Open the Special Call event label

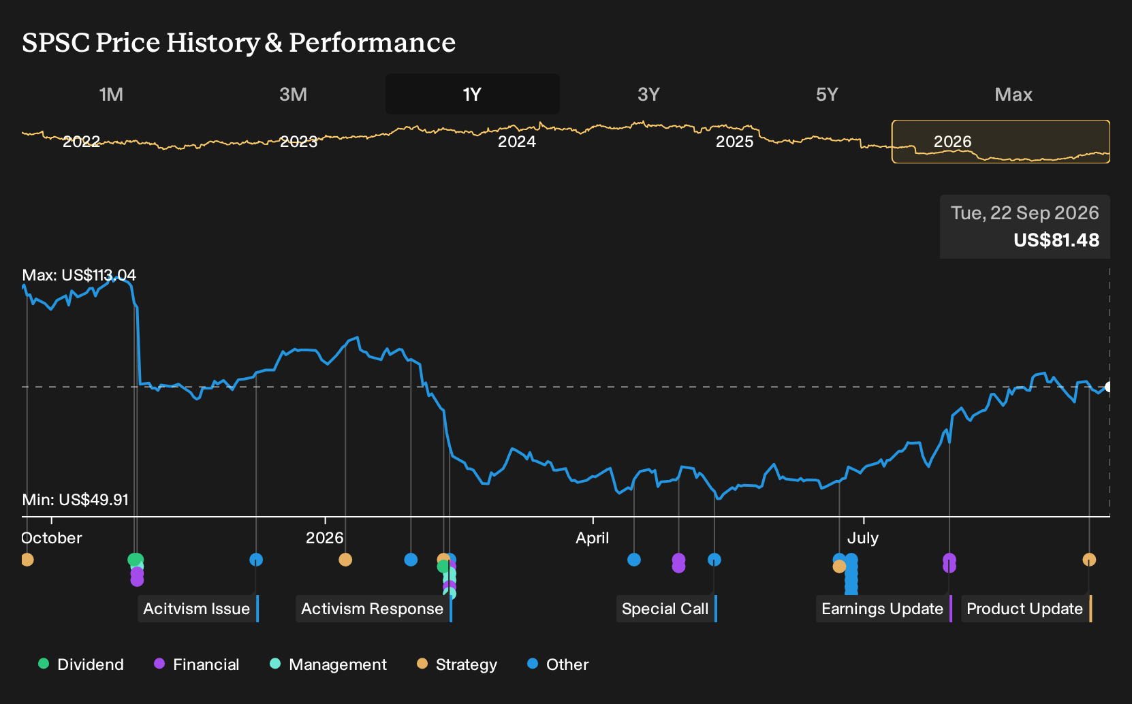(667, 609)
